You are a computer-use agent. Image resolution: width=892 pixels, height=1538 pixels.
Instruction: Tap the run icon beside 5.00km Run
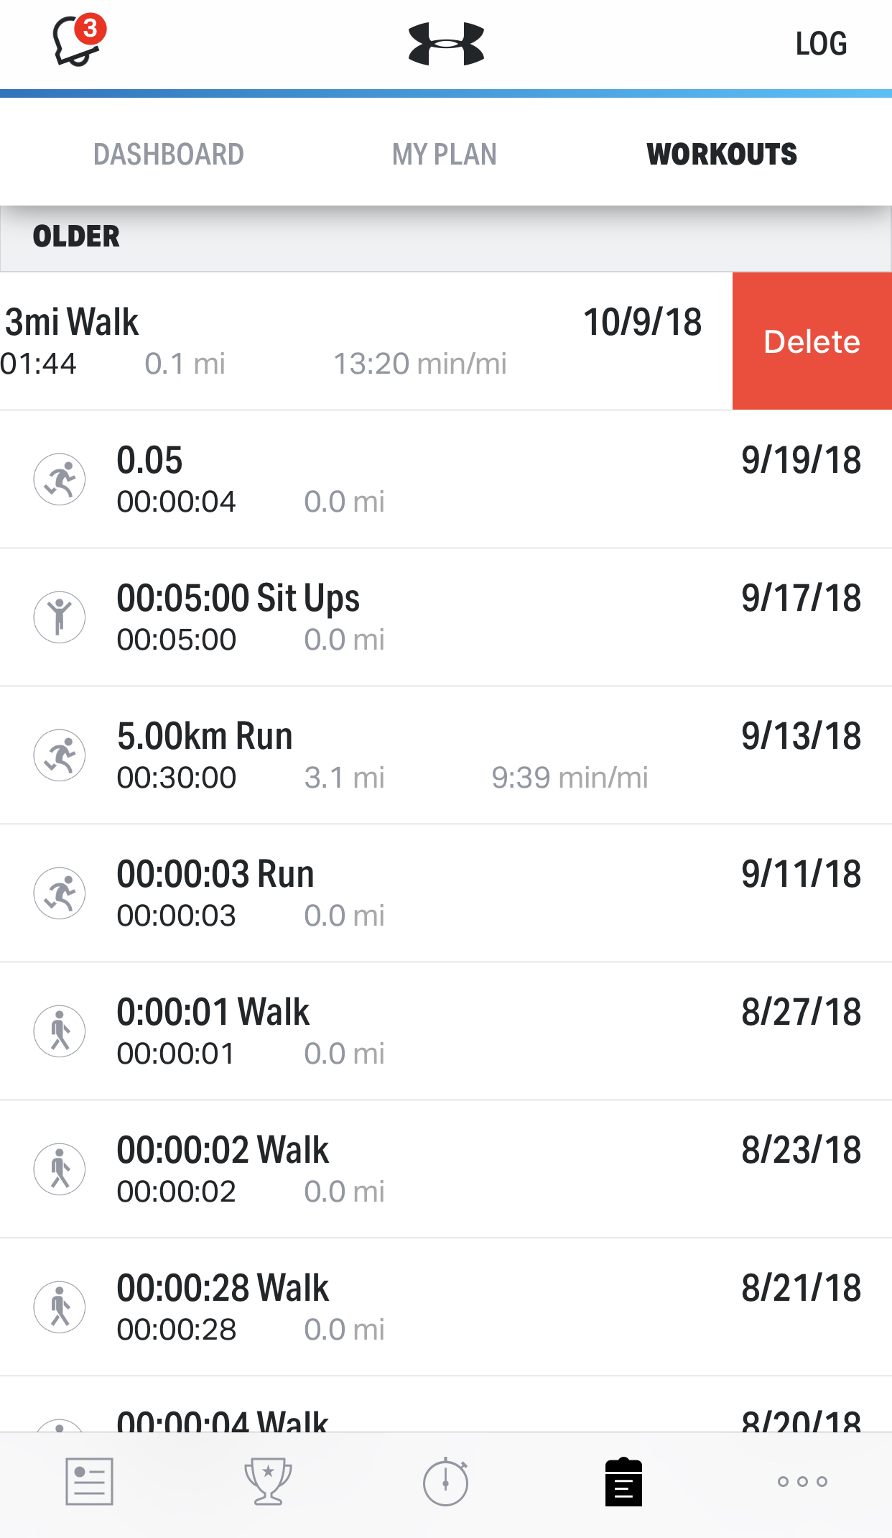(60, 755)
